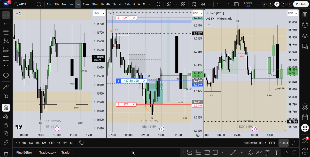
Task: Switch to layout shortcut F
Action: tap(277, 4)
